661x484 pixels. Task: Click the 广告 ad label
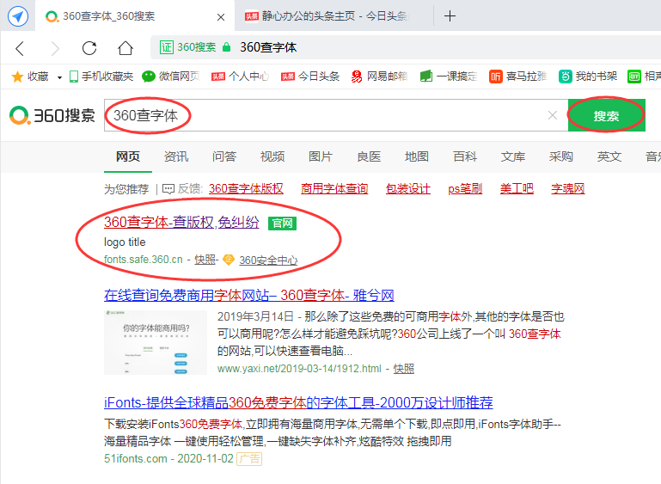(x=249, y=459)
